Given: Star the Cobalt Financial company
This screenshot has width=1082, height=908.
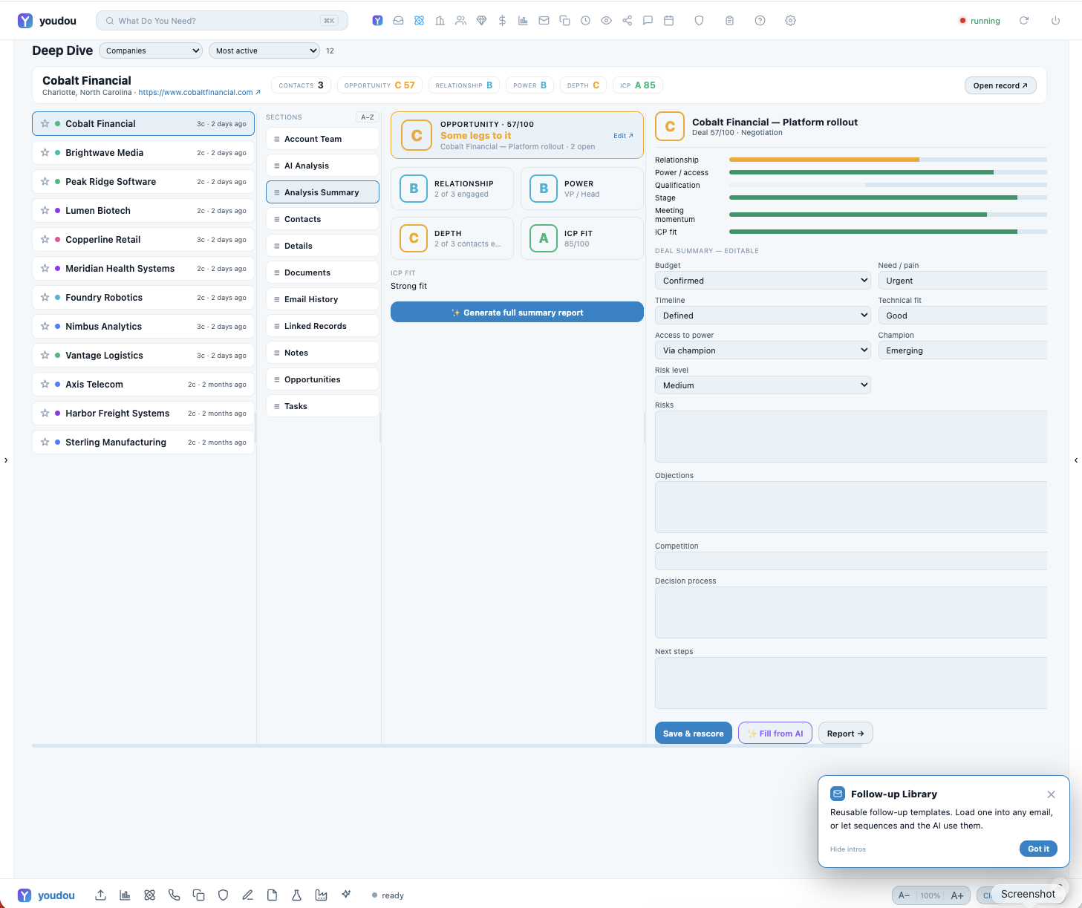Looking at the screenshot, I should click(45, 124).
